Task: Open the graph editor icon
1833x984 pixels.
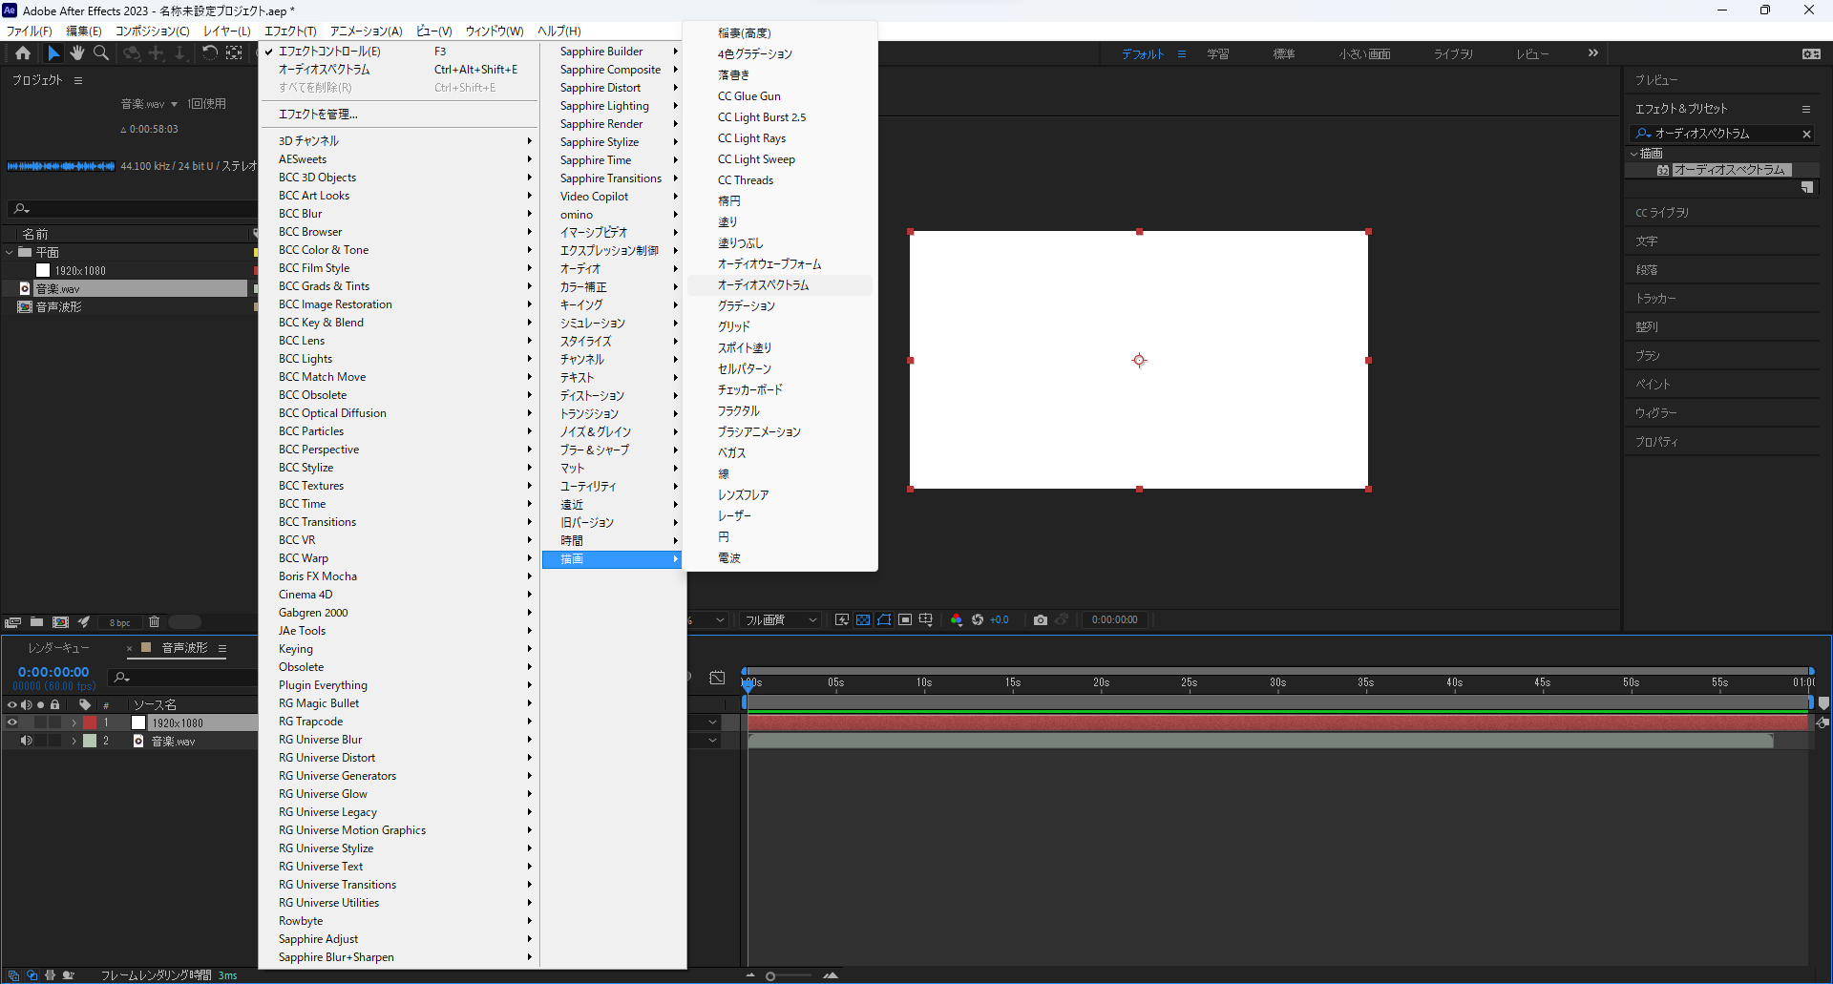Action: pyautogui.click(x=717, y=678)
